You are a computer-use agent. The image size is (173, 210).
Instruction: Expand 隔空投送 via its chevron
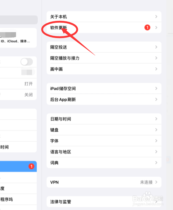pyautogui.click(x=156, y=47)
